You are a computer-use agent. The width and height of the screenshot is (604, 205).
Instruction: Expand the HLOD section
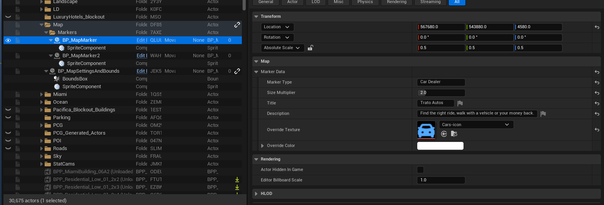tap(256, 193)
